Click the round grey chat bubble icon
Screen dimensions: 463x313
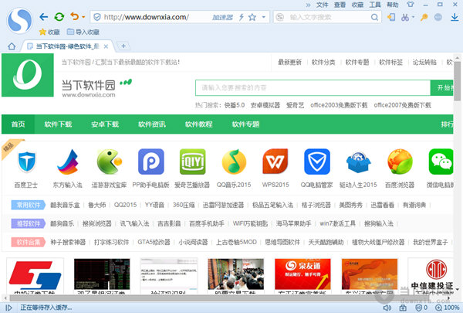(438, 17)
